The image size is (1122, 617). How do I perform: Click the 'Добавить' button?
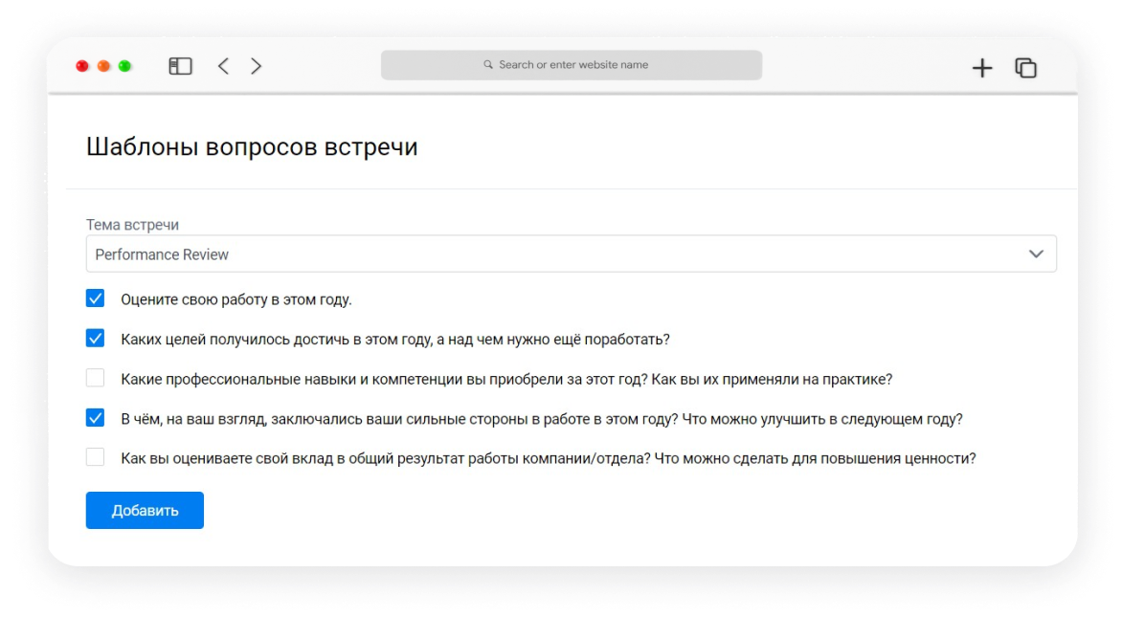click(x=145, y=511)
